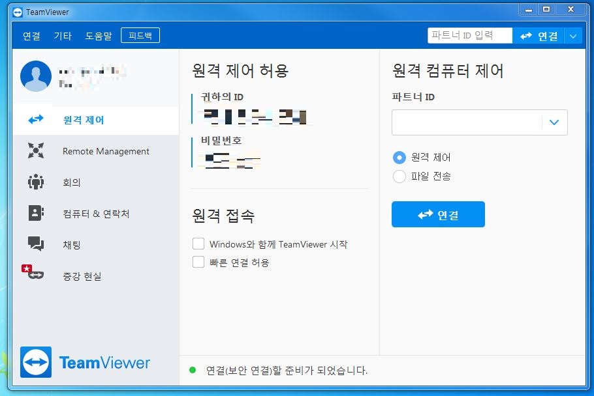Click the 원격 컴퓨터 제어 heading

[x=448, y=70]
